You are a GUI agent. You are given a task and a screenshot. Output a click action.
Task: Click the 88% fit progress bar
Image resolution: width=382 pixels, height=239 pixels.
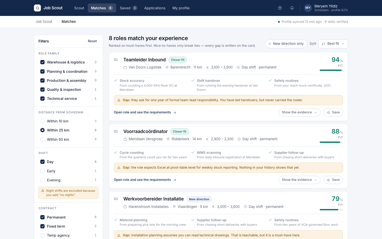coord(331,142)
